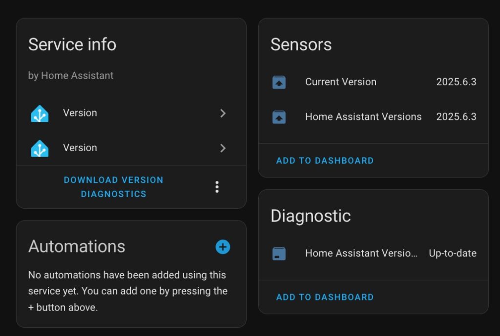This screenshot has width=500, height=336.
Task: Open the three-dot overflow menu in Service info
Action: coord(217,187)
